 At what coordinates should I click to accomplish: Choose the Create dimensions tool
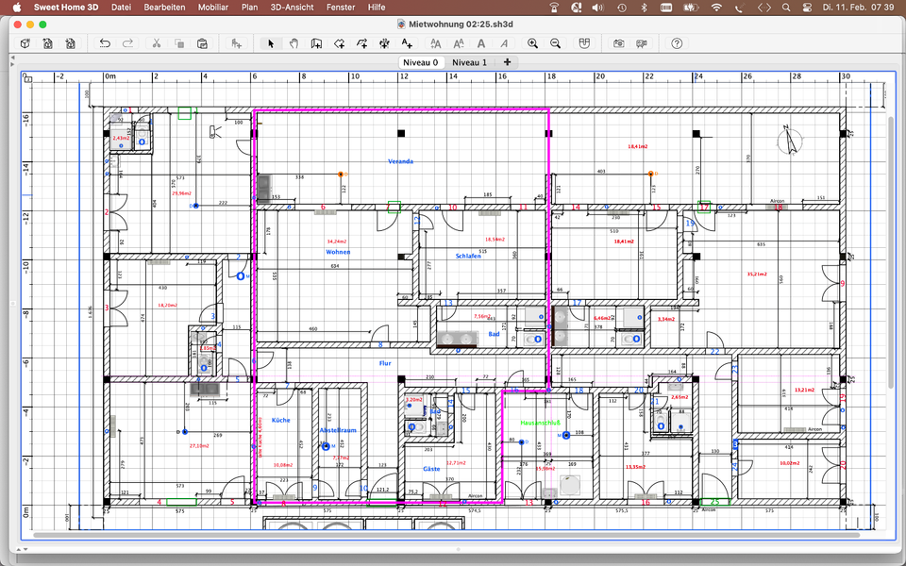pyautogui.click(x=384, y=43)
